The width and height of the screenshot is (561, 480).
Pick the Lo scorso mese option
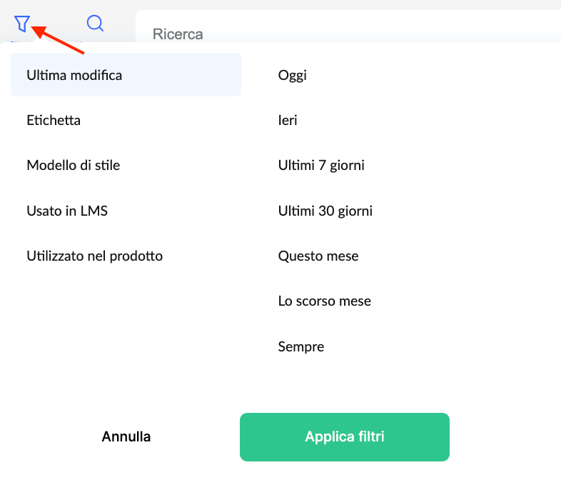point(325,301)
